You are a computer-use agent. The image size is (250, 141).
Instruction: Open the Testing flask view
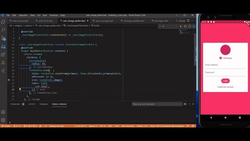click(3, 63)
